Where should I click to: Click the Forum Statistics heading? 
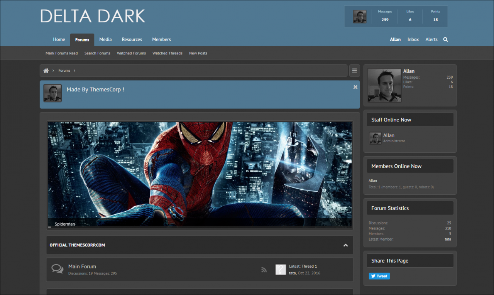click(x=390, y=208)
